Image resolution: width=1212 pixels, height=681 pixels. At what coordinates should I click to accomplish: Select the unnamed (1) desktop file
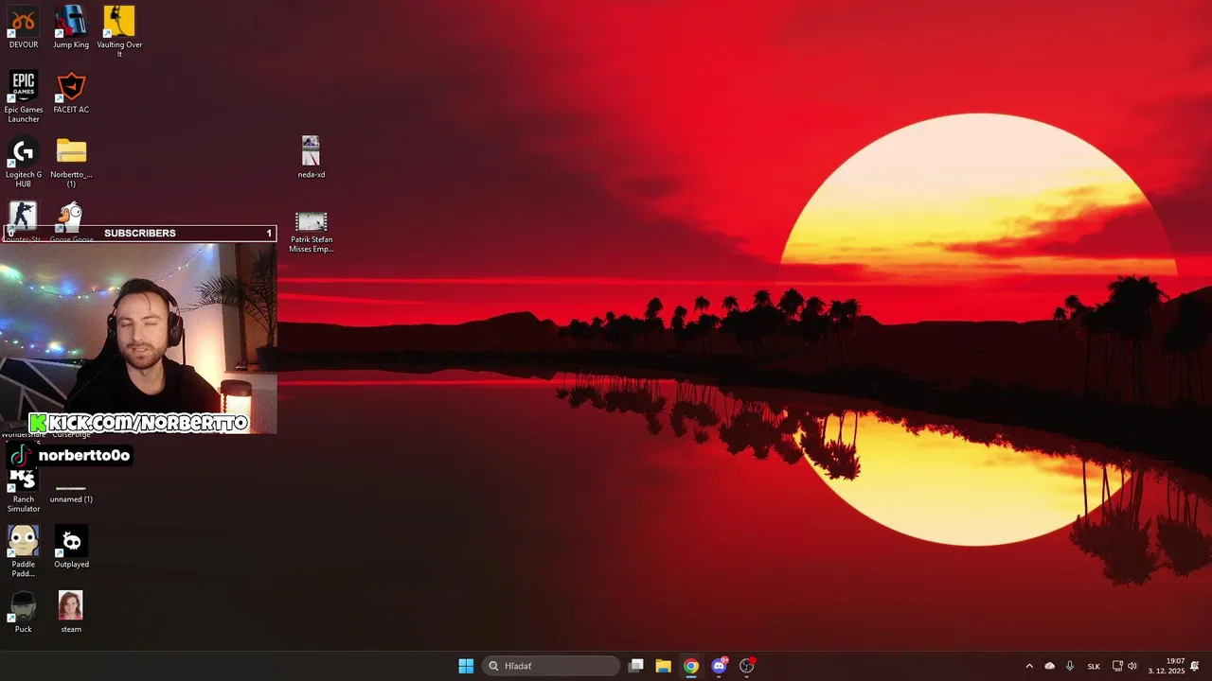coord(71,493)
